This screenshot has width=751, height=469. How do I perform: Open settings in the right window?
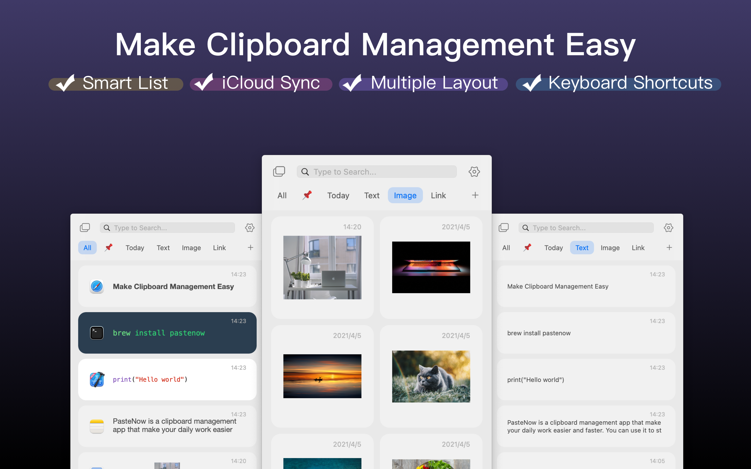(668, 228)
